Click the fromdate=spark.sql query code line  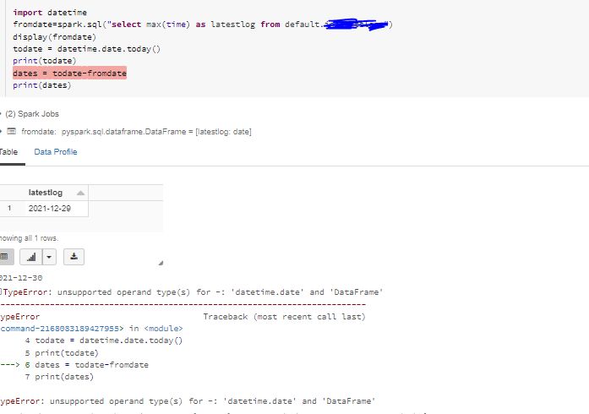pos(203,25)
